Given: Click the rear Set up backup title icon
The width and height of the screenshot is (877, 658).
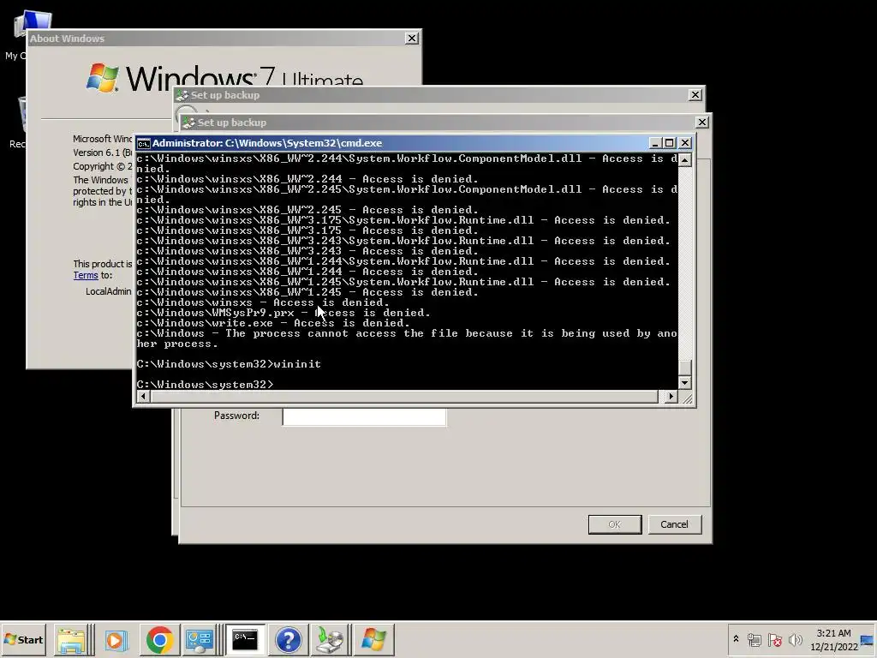Looking at the screenshot, I should coord(182,95).
